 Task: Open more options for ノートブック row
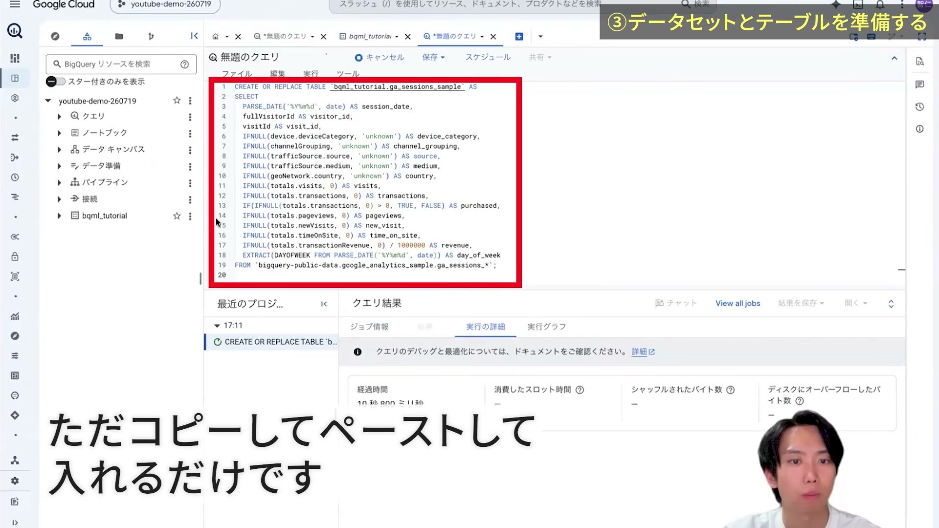190,133
